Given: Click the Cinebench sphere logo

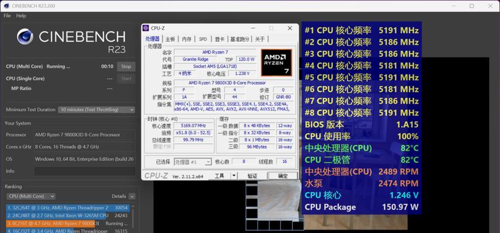Looking at the screenshot, I should pyautogui.click(x=25, y=37).
